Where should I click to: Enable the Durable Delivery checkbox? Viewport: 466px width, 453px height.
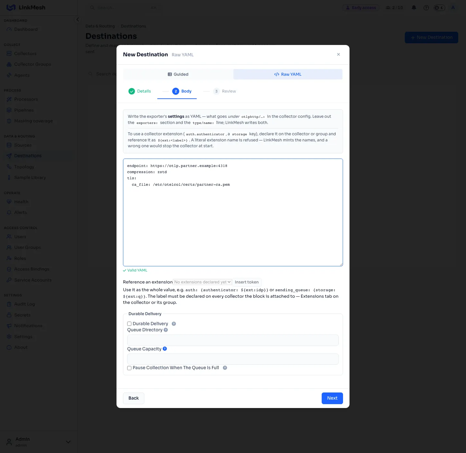129,324
